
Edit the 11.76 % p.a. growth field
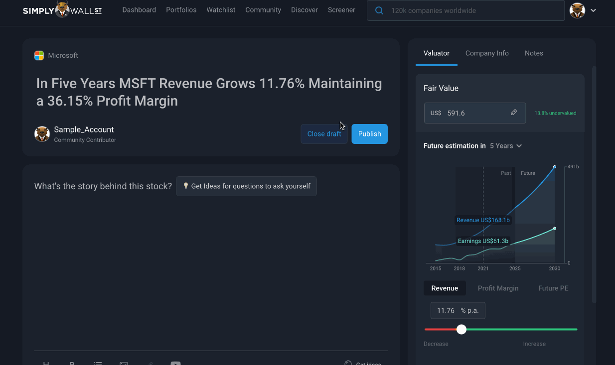[458, 311]
